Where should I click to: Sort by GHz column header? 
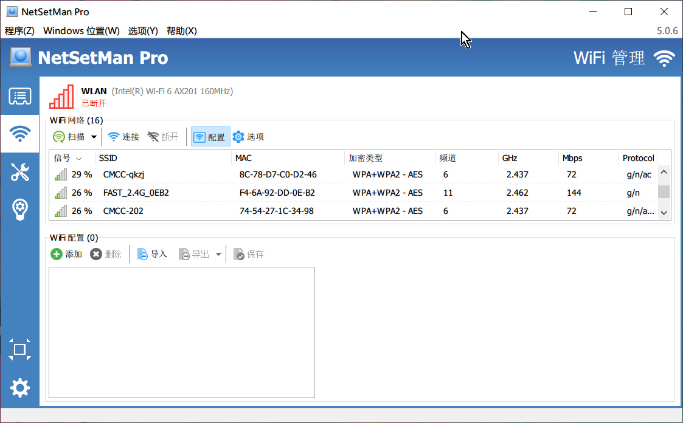(528, 158)
